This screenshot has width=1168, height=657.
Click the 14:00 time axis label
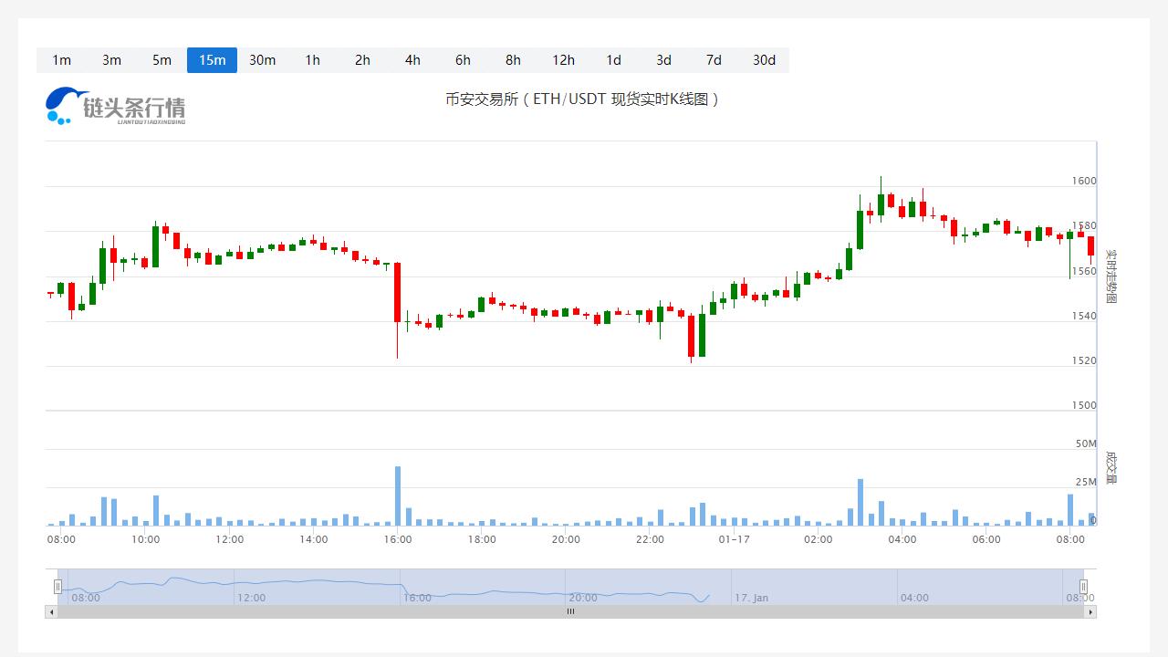click(x=314, y=539)
